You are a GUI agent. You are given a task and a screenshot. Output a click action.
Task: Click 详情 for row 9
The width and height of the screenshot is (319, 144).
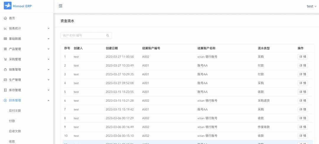click(x=302, y=127)
